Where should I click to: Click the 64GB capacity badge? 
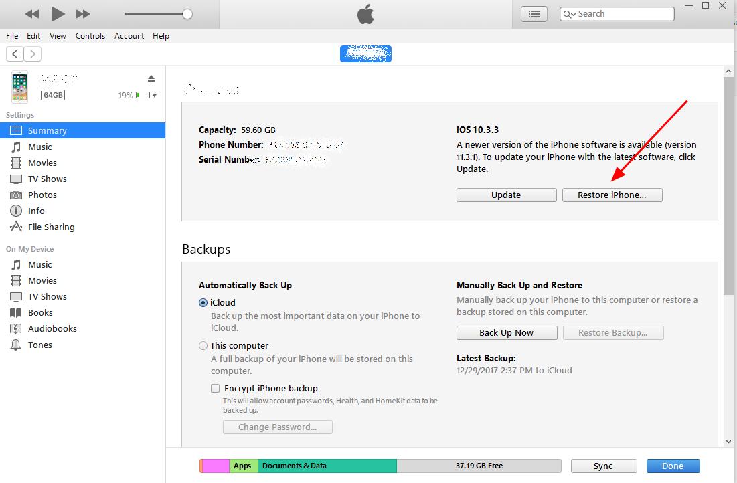coord(53,95)
